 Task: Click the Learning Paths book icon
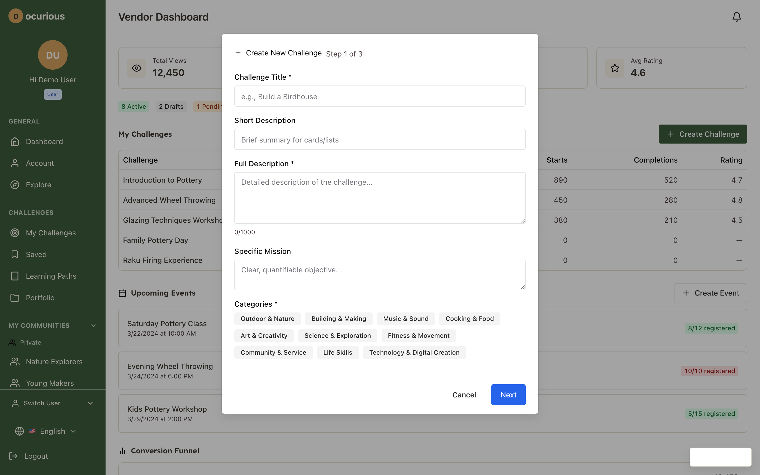[x=15, y=276]
